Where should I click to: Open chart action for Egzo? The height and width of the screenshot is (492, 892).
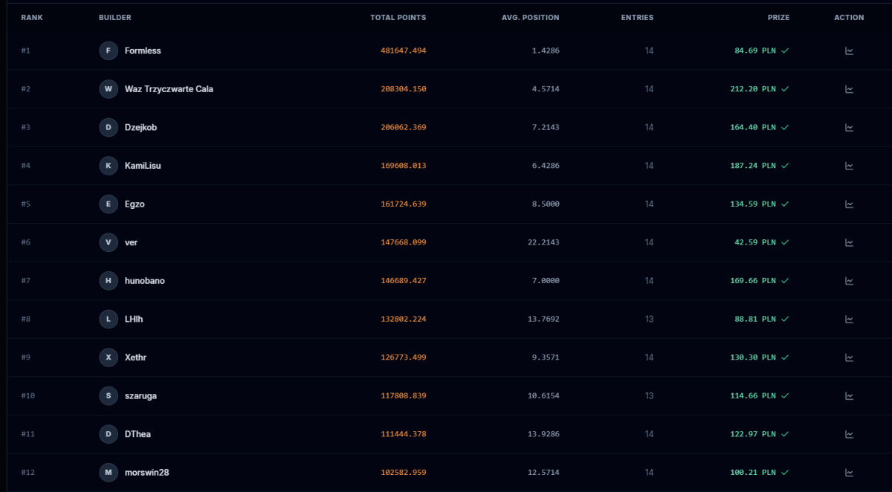click(x=849, y=204)
